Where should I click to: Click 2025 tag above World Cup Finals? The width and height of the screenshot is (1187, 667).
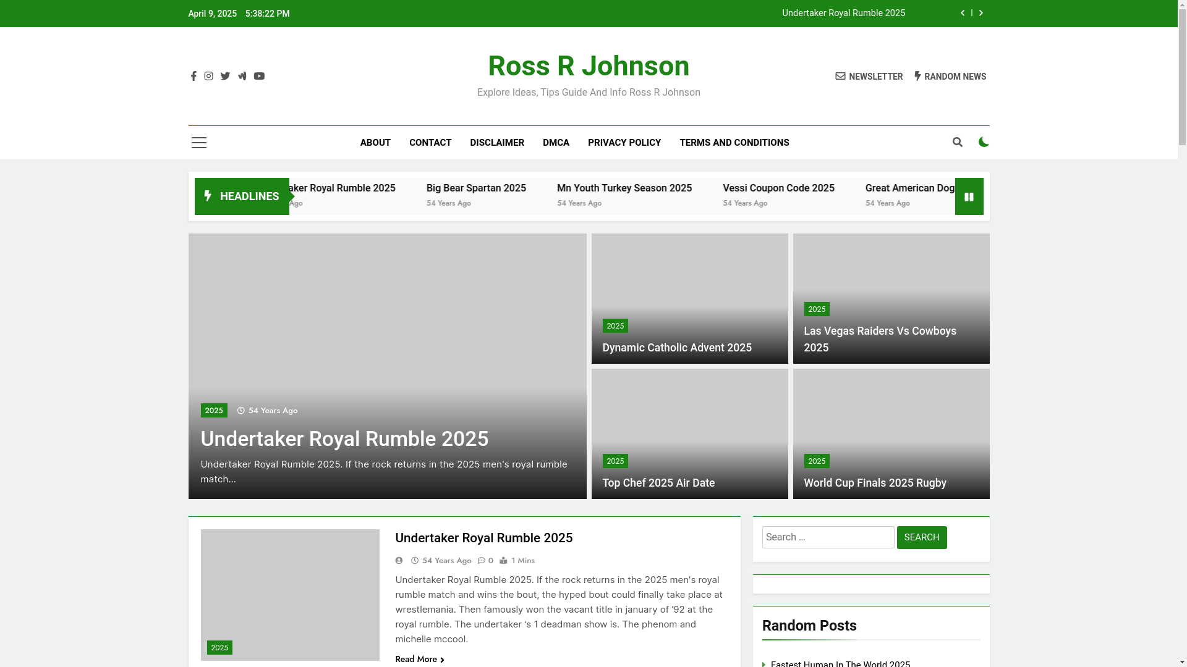(x=817, y=461)
